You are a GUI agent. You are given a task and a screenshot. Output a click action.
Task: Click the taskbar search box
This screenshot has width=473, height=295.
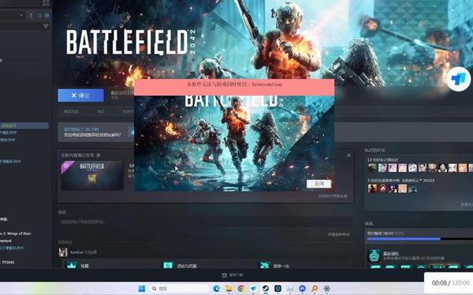[x=180, y=289]
